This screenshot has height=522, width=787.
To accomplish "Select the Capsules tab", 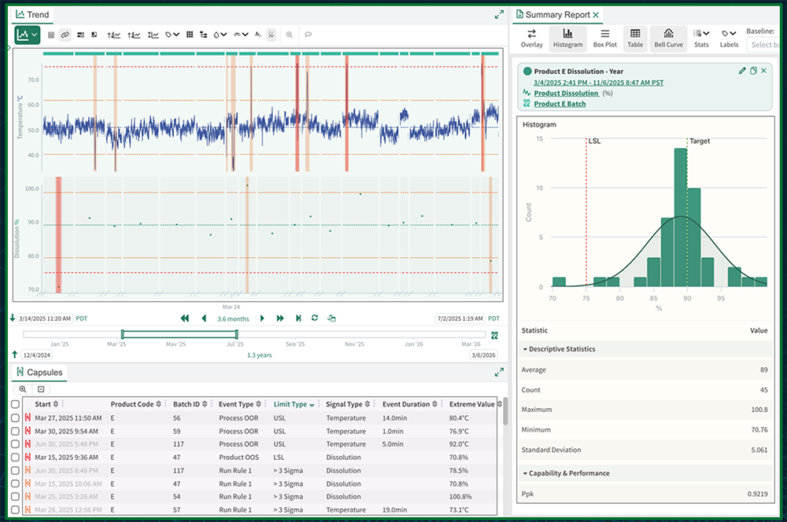I will [39, 373].
